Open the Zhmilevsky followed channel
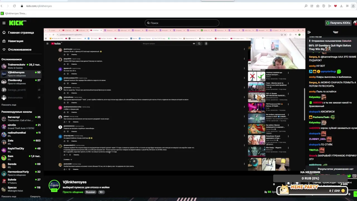Viewport: 357px width, 201px height. click(x=21, y=82)
